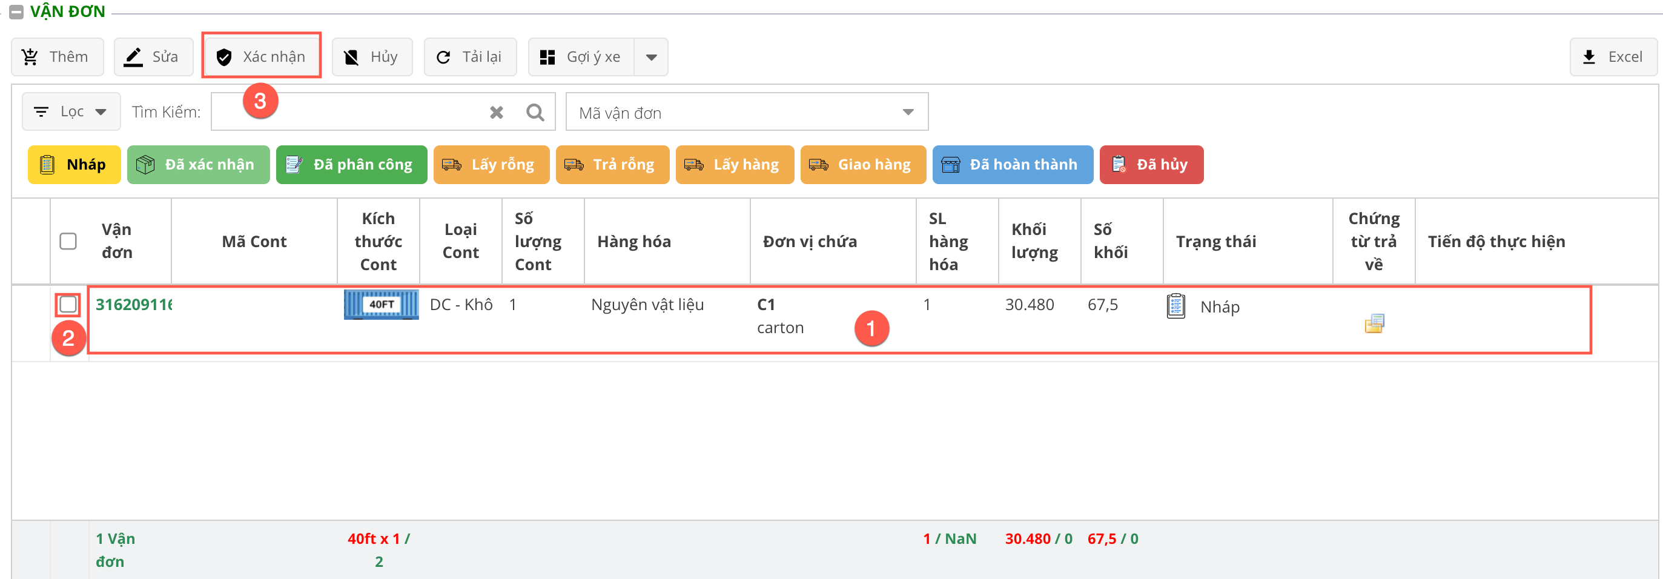Select the Nháp status tab
The width and height of the screenshot is (1663, 579).
click(x=74, y=165)
